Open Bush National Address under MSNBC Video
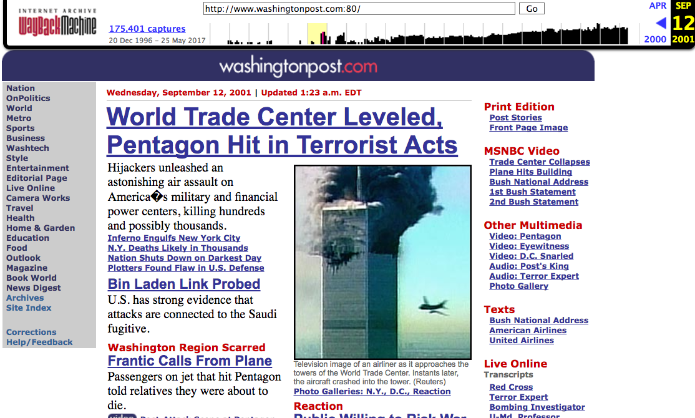Screen dimensions: 695x418 click(x=538, y=182)
